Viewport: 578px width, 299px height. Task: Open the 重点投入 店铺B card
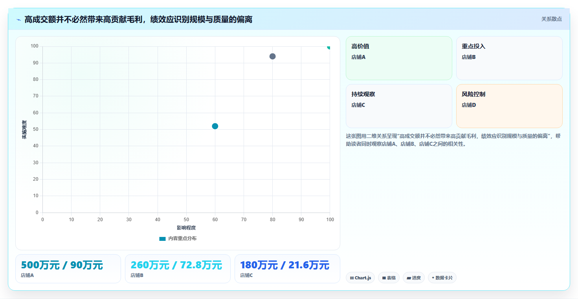(x=509, y=58)
